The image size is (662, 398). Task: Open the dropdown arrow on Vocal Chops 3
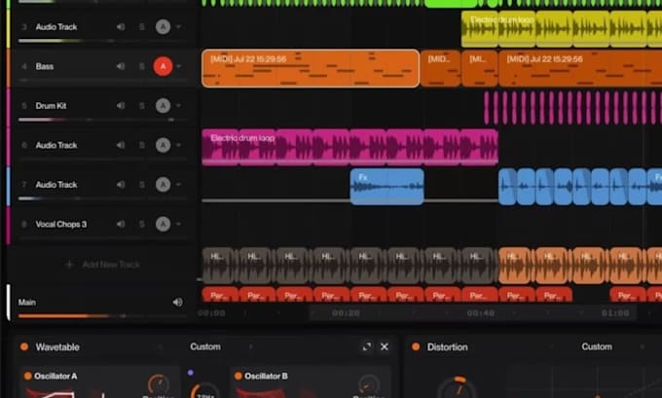[x=178, y=224]
